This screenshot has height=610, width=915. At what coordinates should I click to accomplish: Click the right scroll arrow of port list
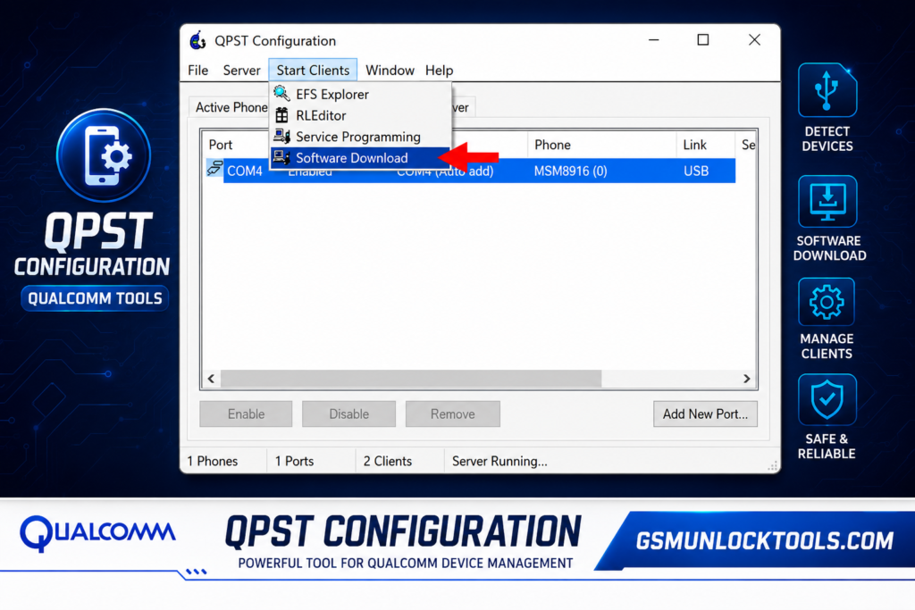click(747, 379)
